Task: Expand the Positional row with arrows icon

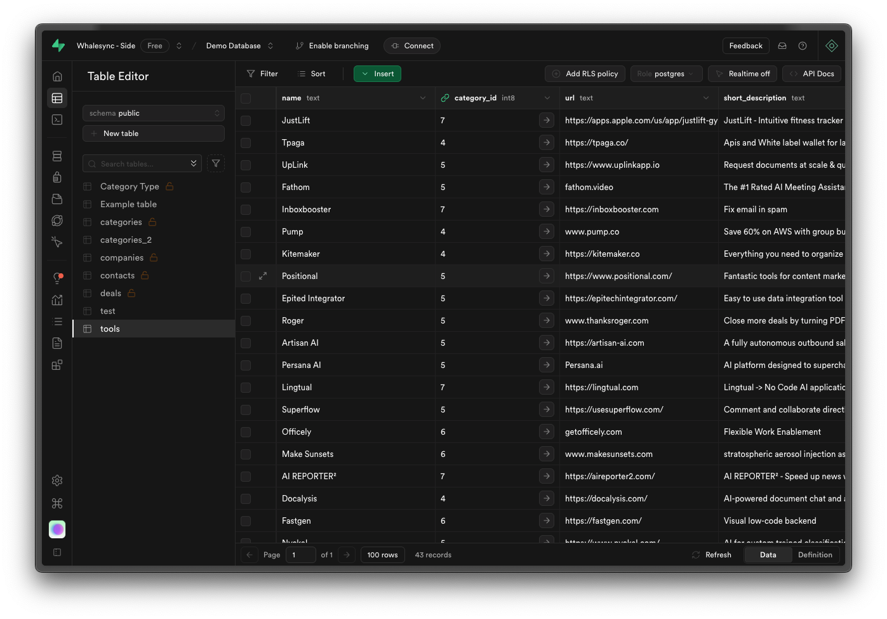Action: 263,276
